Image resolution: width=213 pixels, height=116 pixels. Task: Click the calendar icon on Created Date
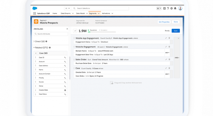click(x=65, y=90)
